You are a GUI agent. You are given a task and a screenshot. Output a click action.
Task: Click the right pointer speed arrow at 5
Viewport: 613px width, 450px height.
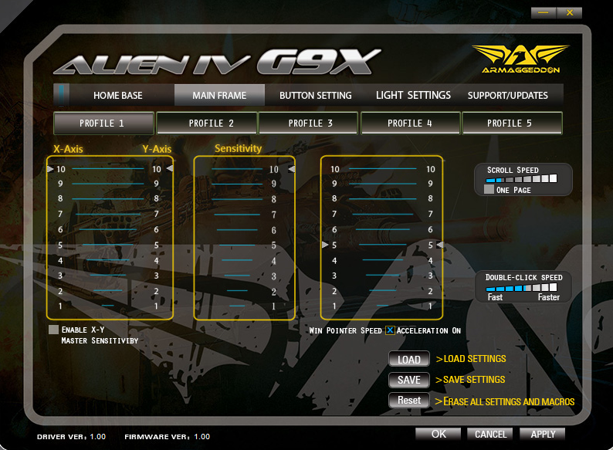[440, 245]
